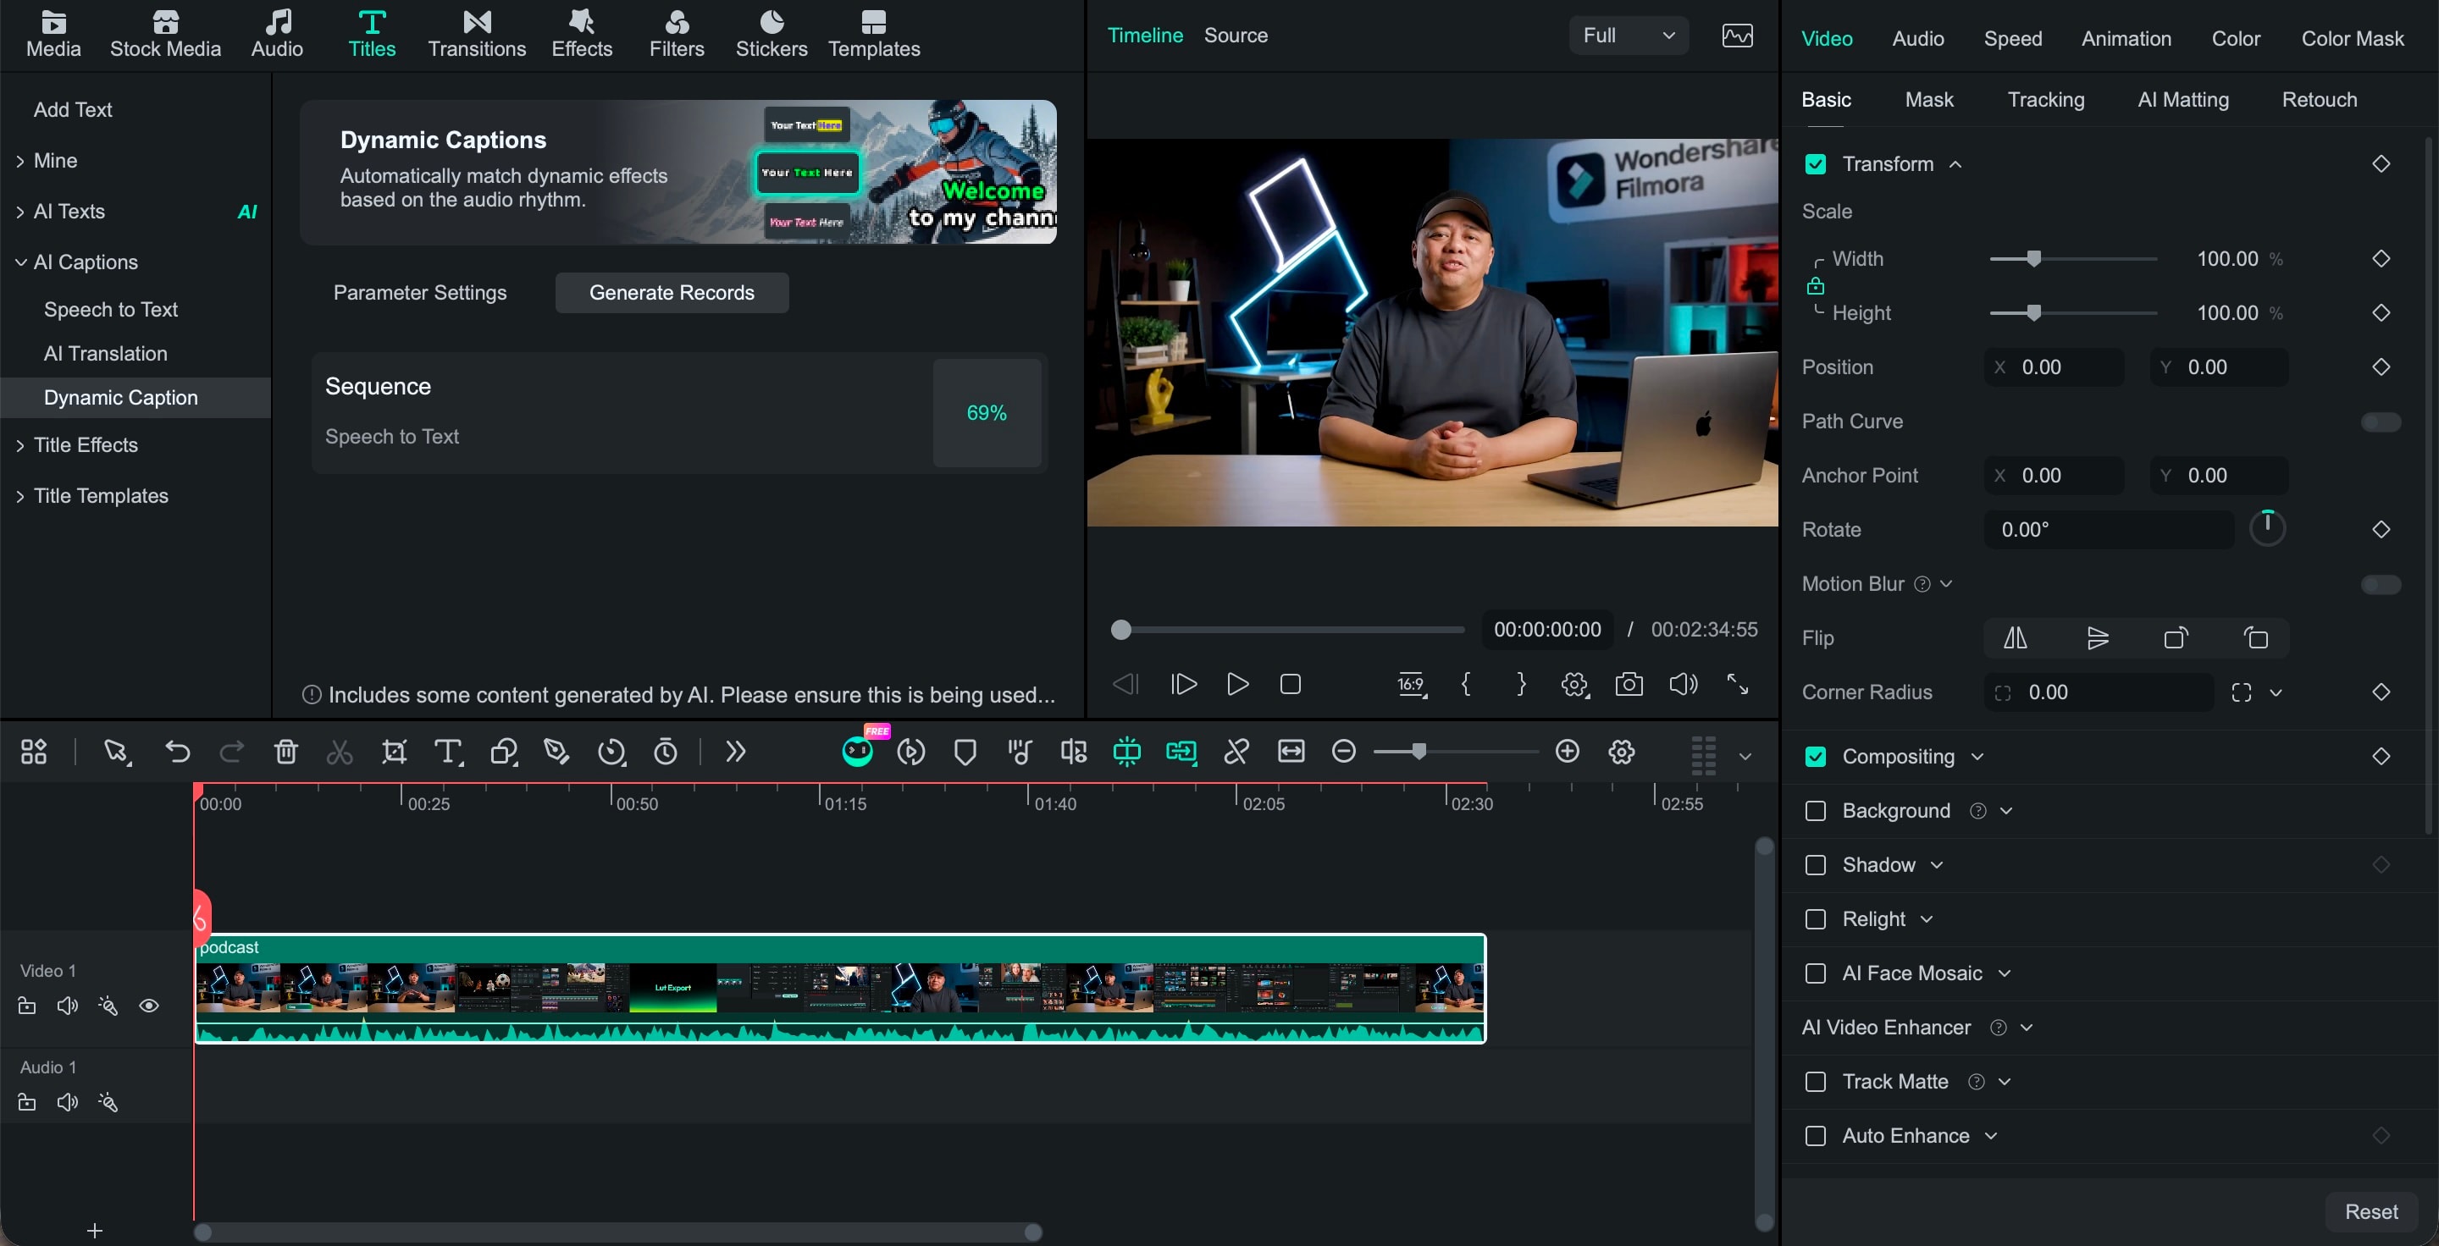2439x1246 pixels.
Task: Expand the Title Effects category
Action: click(x=86, y=444)
